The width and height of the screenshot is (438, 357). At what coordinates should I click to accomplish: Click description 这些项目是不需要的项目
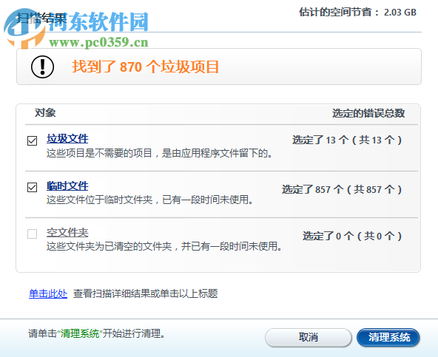[x=159, y=153]
